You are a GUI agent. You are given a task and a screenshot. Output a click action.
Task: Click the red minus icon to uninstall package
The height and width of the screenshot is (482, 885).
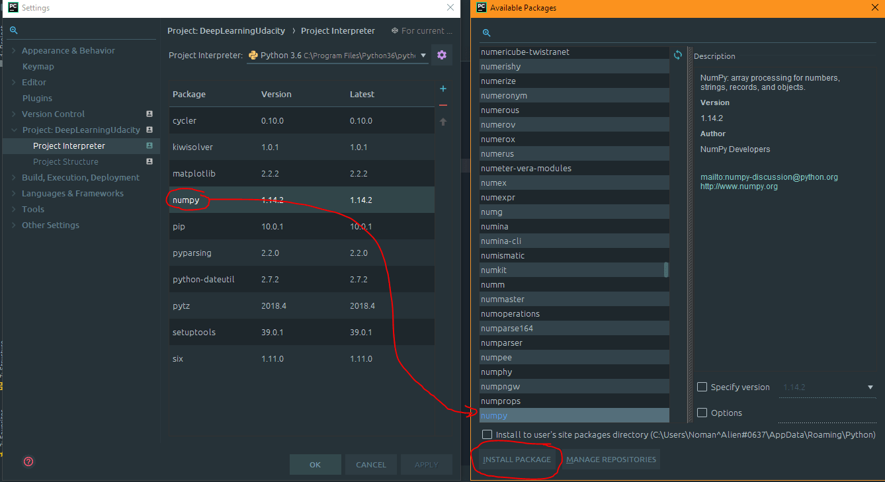[x=443, y=104]
